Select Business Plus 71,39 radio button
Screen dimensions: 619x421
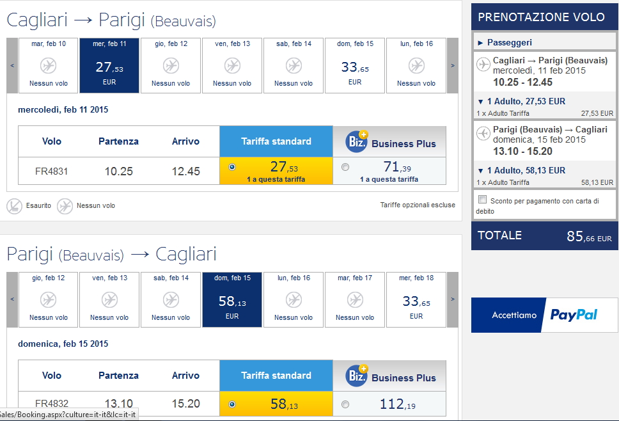click(345, 167)
